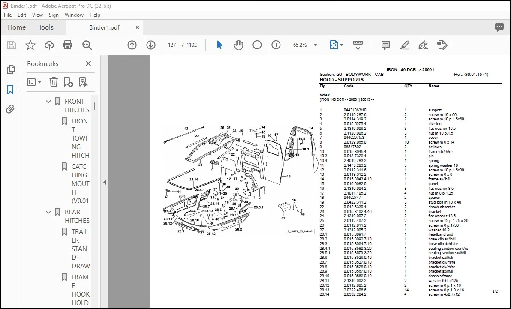
Task: Open FRONT TOWING HITCH bookmark
Action: 80,138
